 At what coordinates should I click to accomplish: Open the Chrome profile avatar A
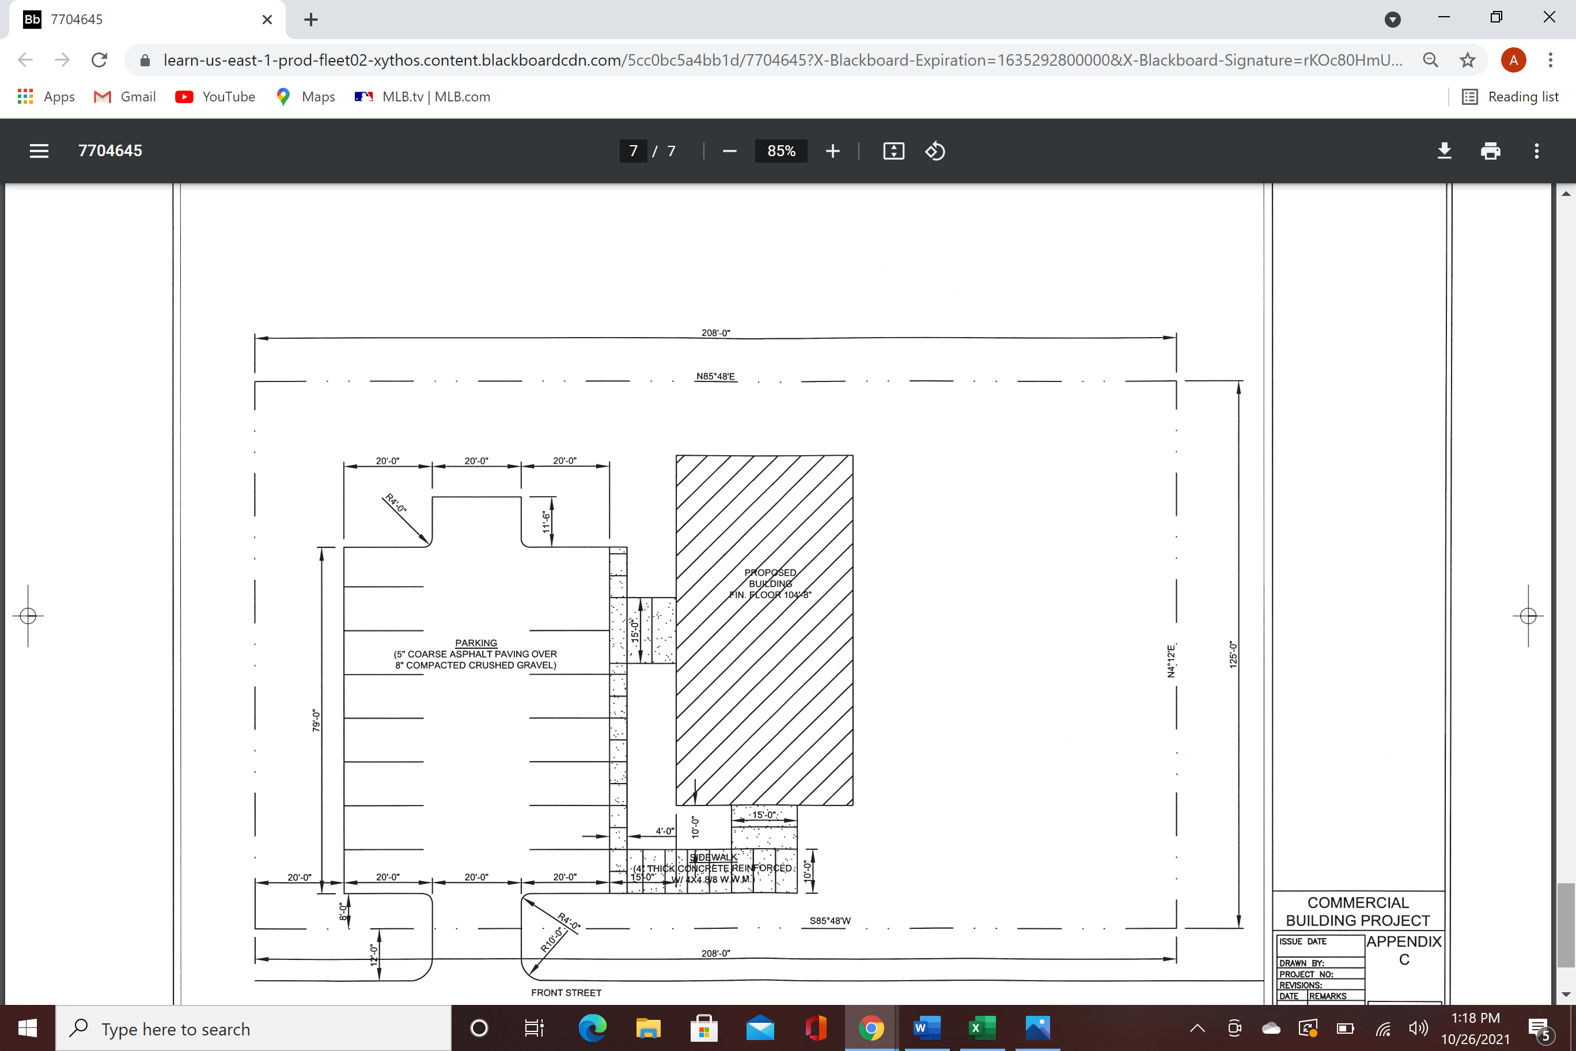pos(1514,60)
